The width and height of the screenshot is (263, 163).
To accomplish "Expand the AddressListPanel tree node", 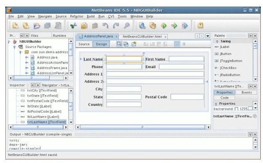I will coord(27,73).
